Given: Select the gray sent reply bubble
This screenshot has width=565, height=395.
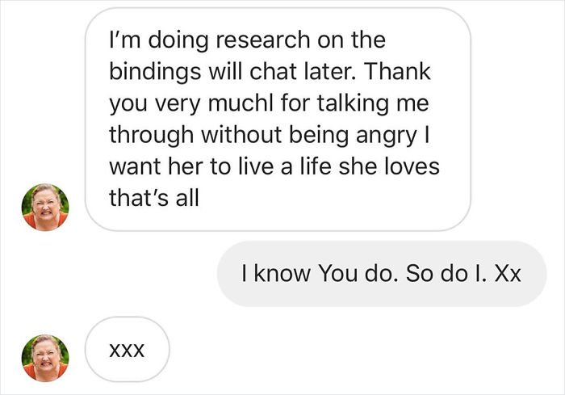Looking at the screenshot, I should click(x=382, y=274).
